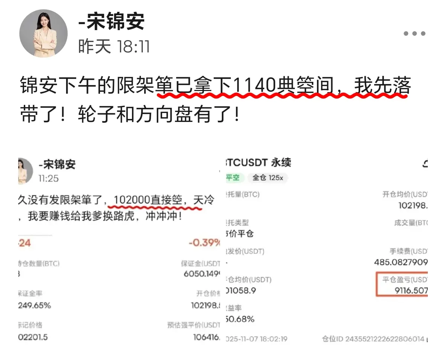The width and height of the screenshot is (446, 355).
Task: Tap the -0.39% return percentage
Action: (x=204, y=243)
